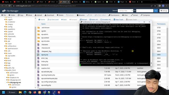The width and height of the screenshot is (169, 95).
Task: Extract the selected archive
Action: point(134,15)
